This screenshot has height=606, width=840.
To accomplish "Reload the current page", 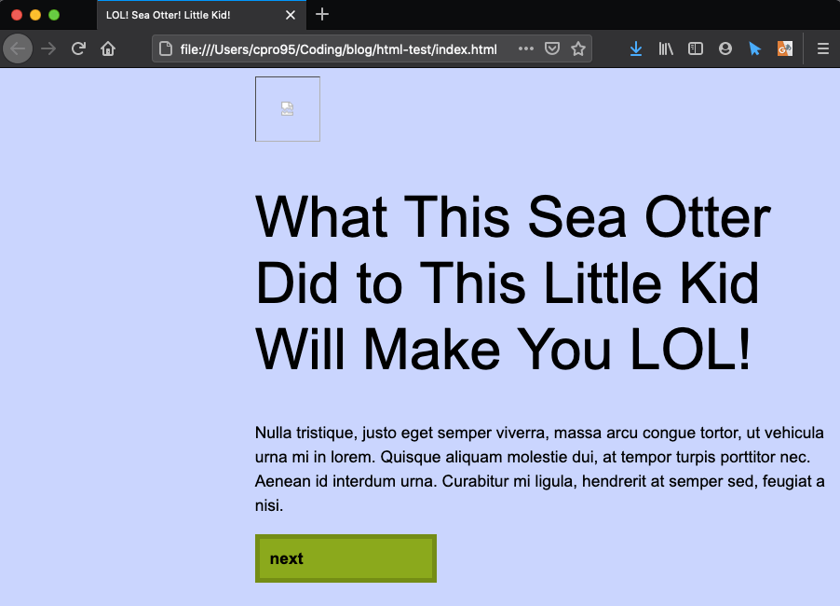I will point(79,48).
